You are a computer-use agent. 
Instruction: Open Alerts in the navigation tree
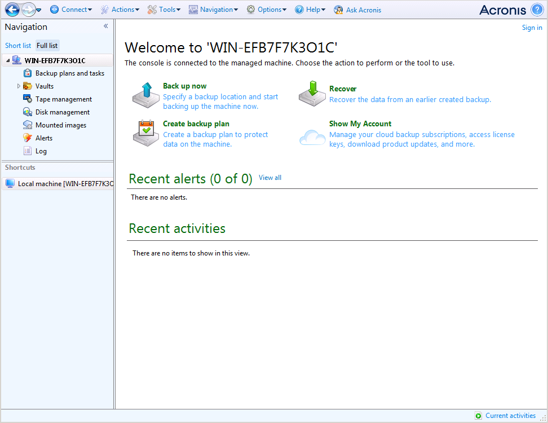[44, 138]
